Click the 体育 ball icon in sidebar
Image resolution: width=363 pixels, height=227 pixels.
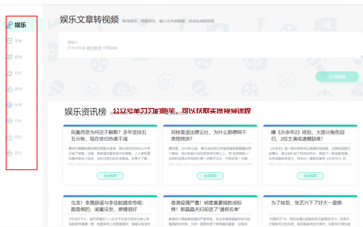pos(9,105)
